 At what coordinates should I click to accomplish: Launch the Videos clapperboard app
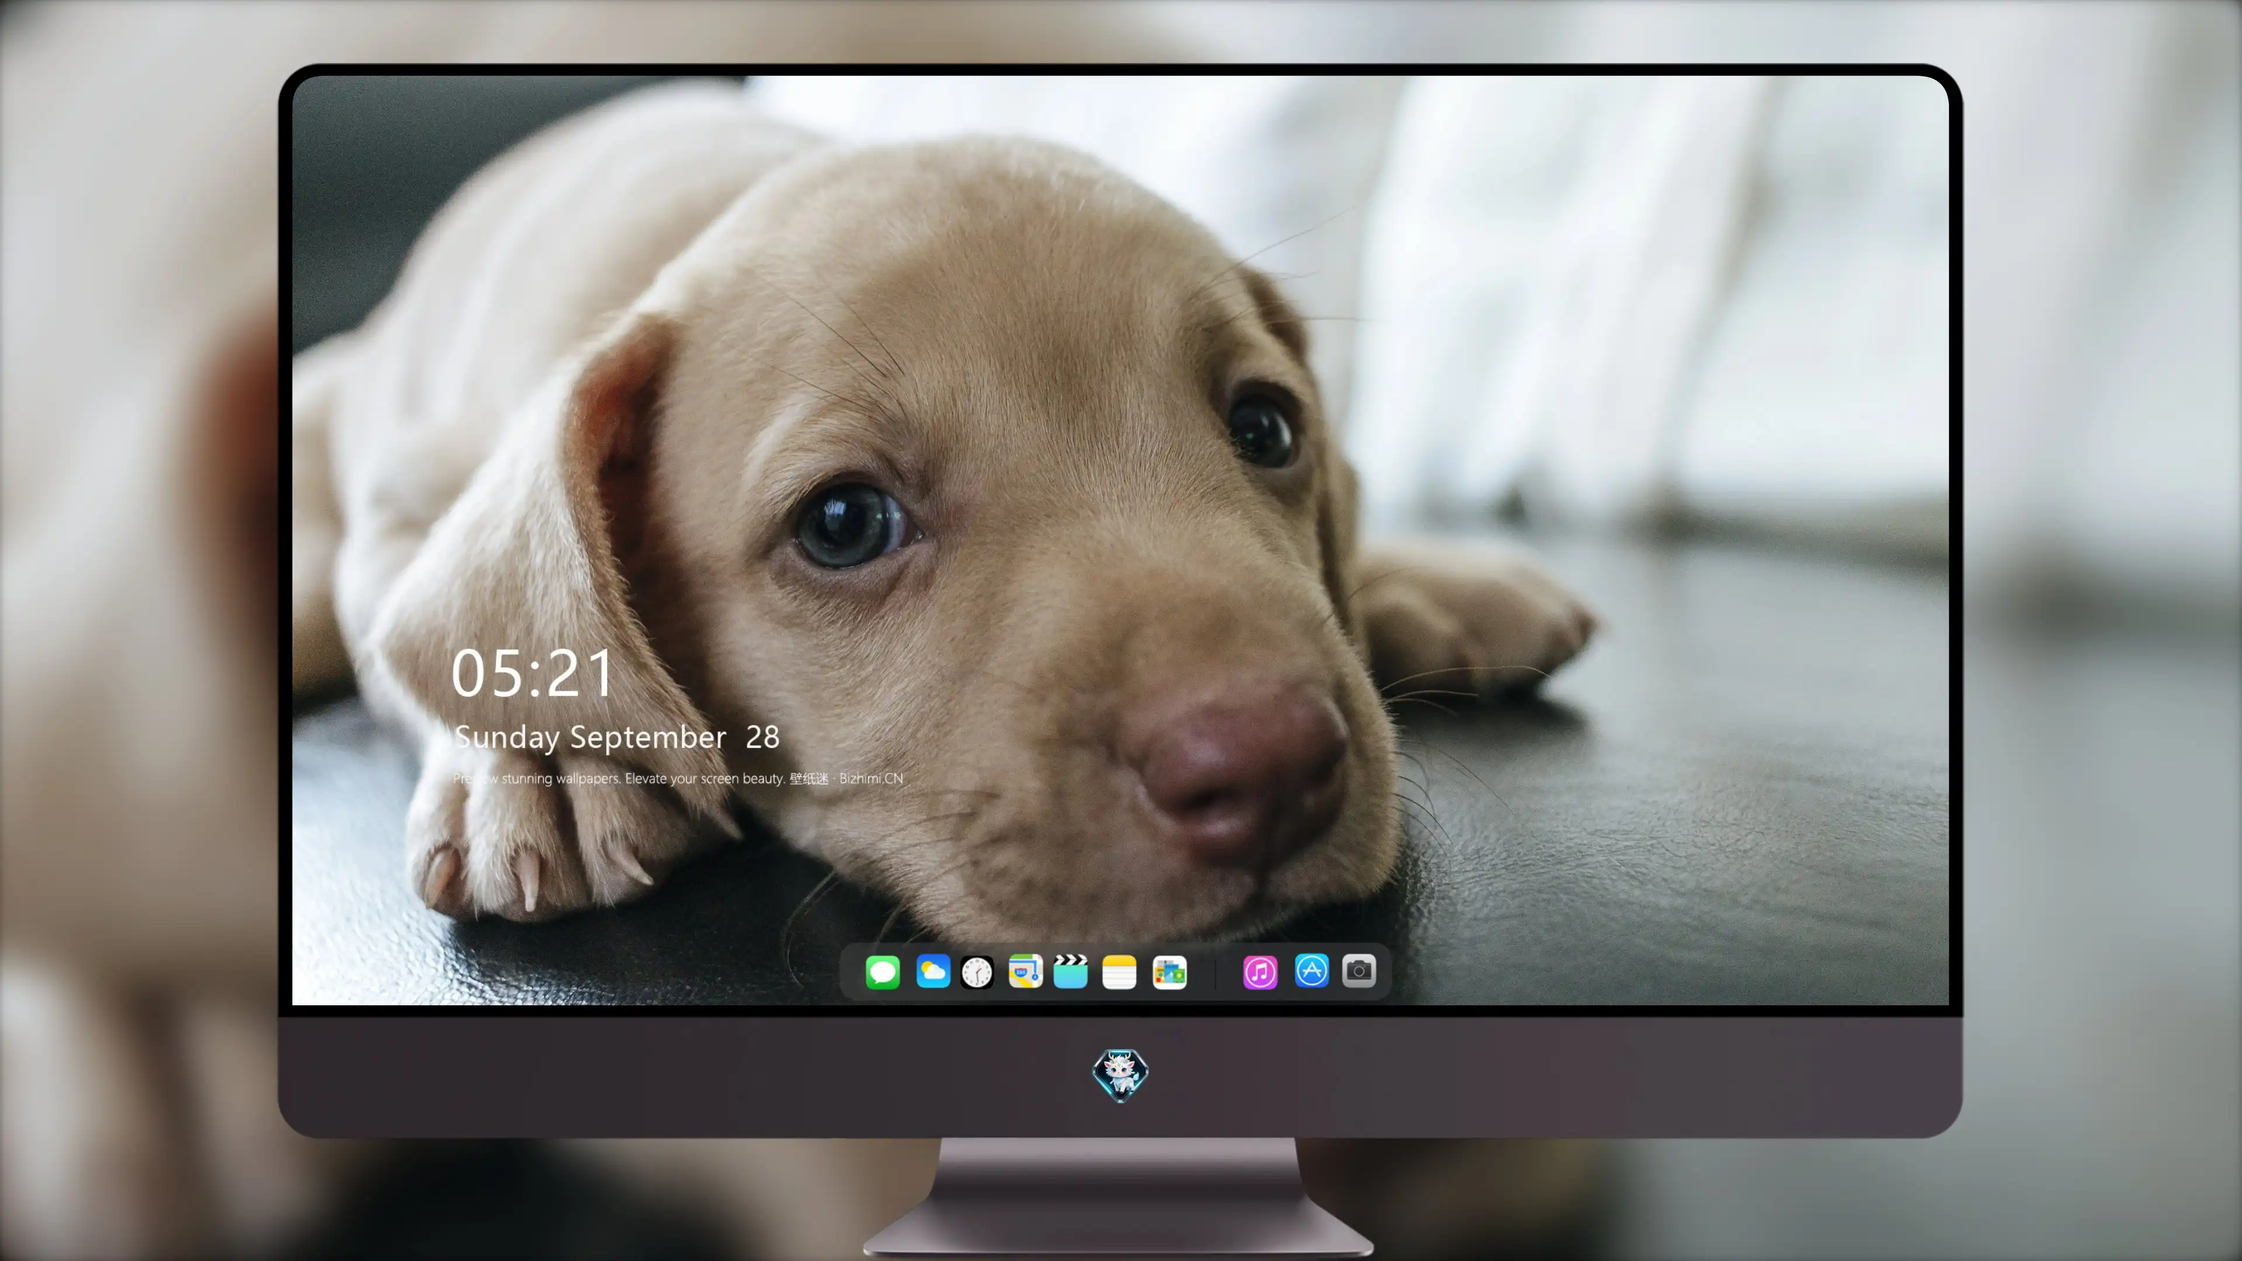1071,971
